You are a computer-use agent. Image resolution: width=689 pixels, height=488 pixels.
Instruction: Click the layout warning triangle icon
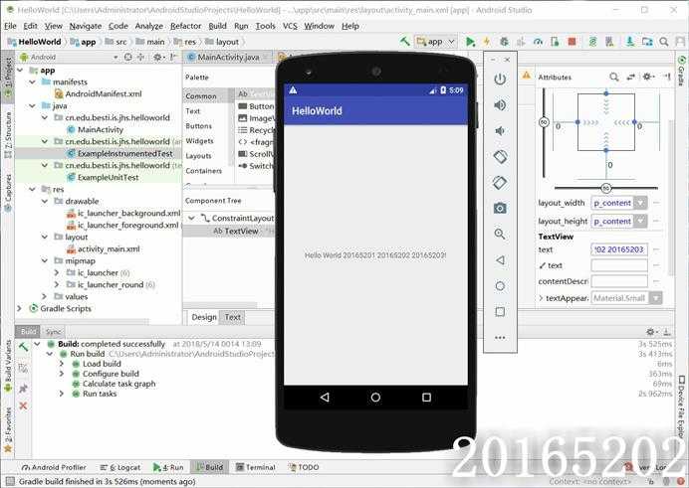[x=526, y=76]
